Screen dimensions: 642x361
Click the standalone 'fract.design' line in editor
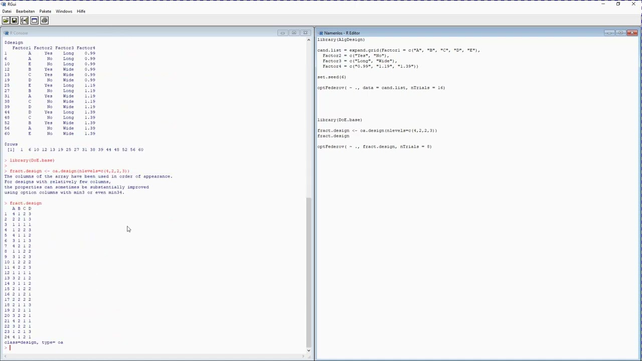[333, 136]
